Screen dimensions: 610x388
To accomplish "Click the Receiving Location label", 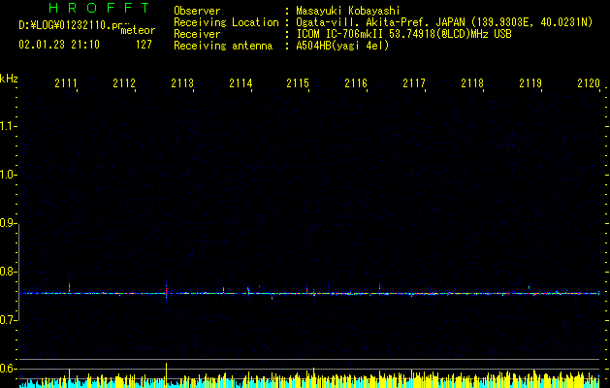I will [x=226, y=22].
